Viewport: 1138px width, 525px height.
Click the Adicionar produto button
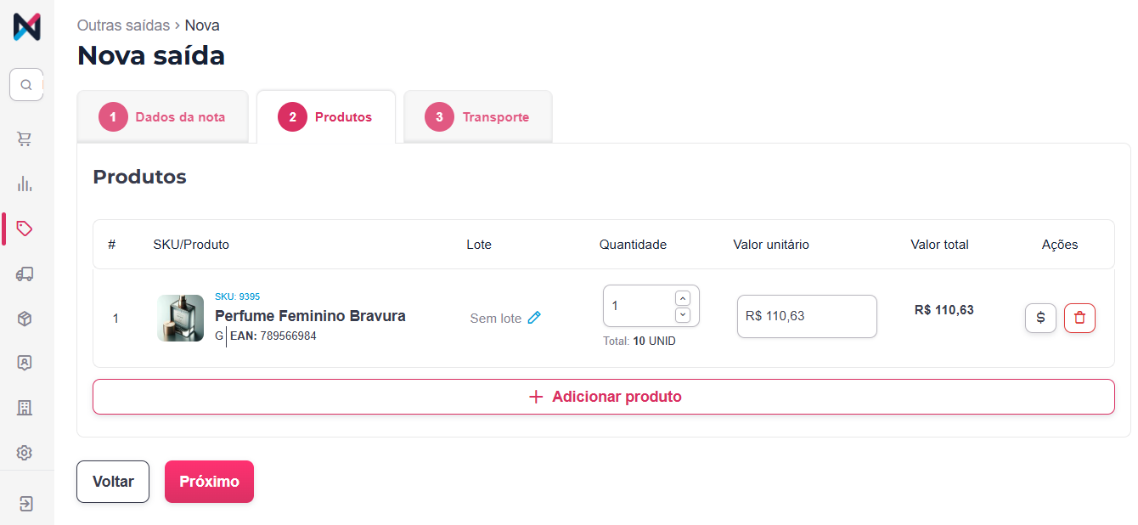[603, 397]
